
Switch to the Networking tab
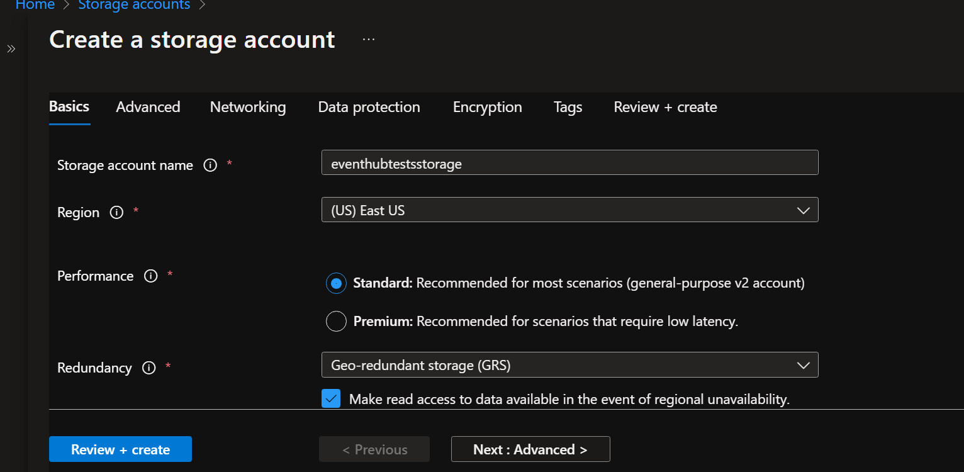tap(248, 107)
